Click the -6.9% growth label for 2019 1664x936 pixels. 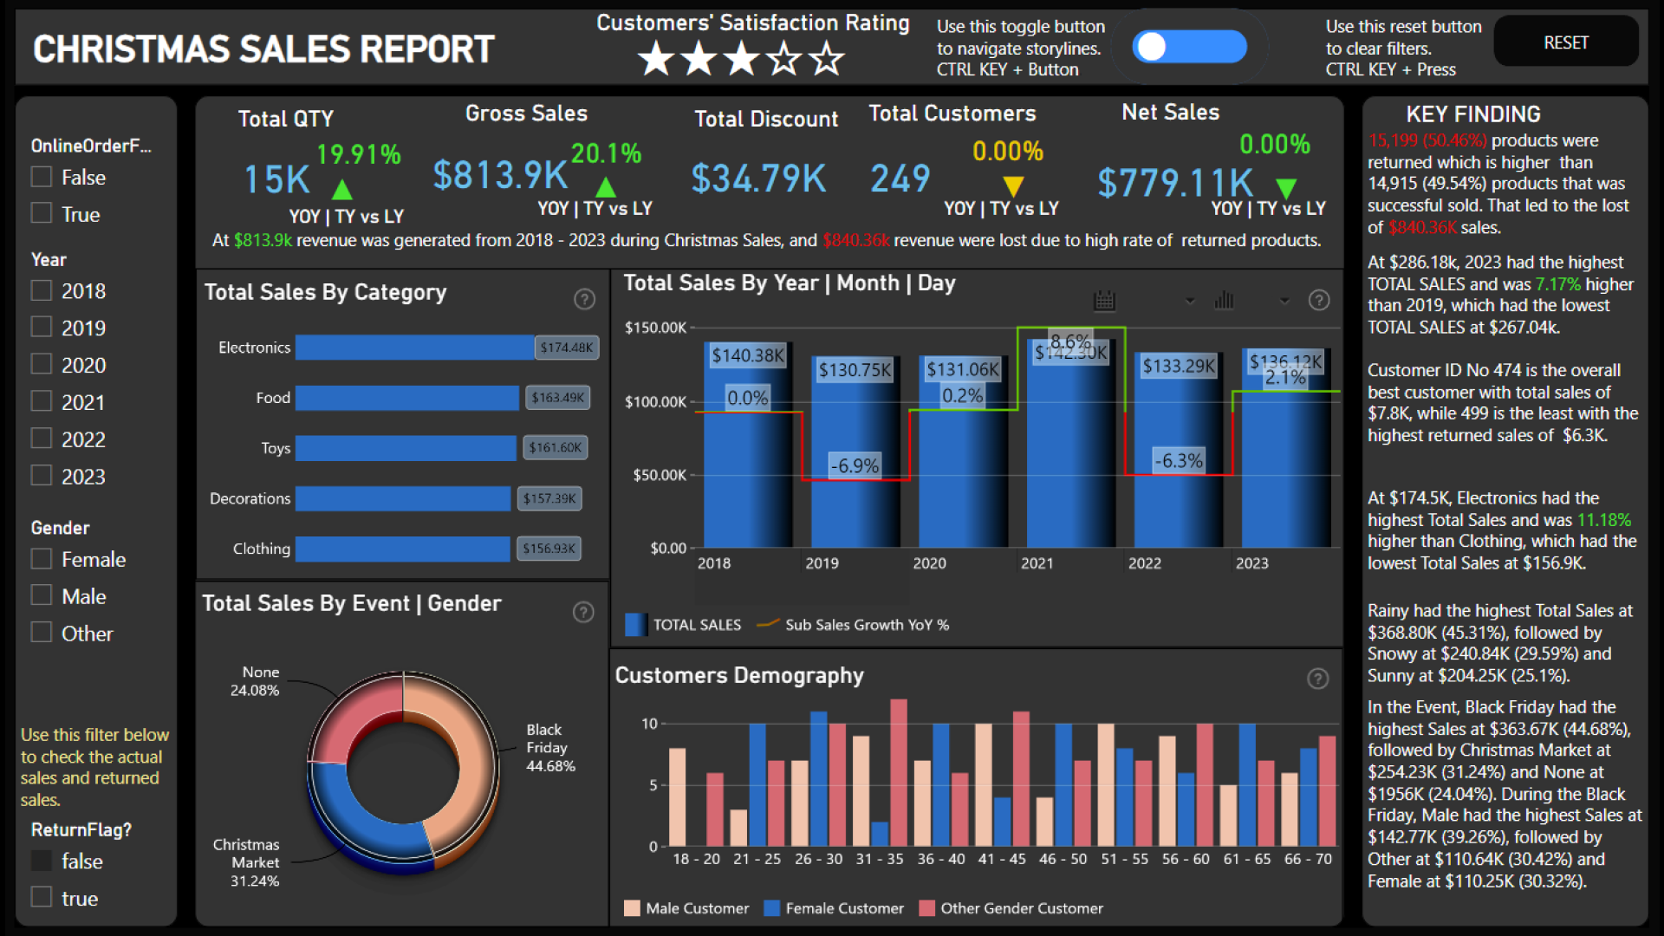(x=855, y=465)
